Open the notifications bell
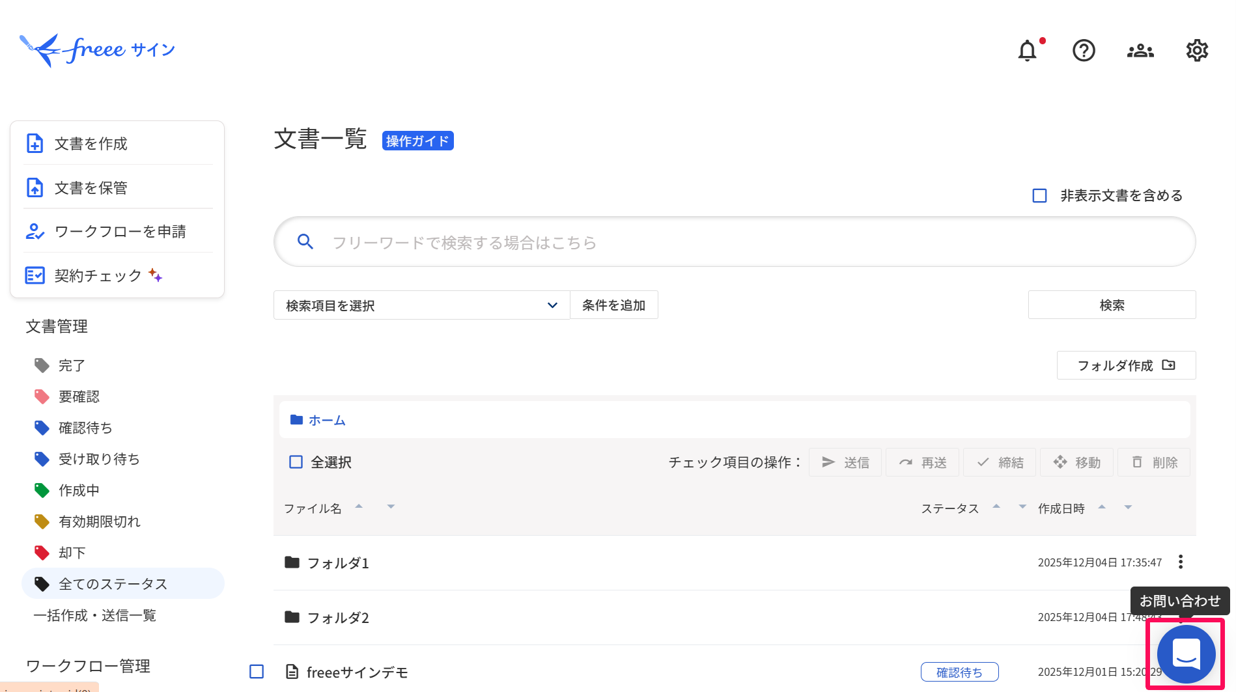The height and width of the screenshot is (692, 1236). pyautogui.click(x=1027, y=50)
